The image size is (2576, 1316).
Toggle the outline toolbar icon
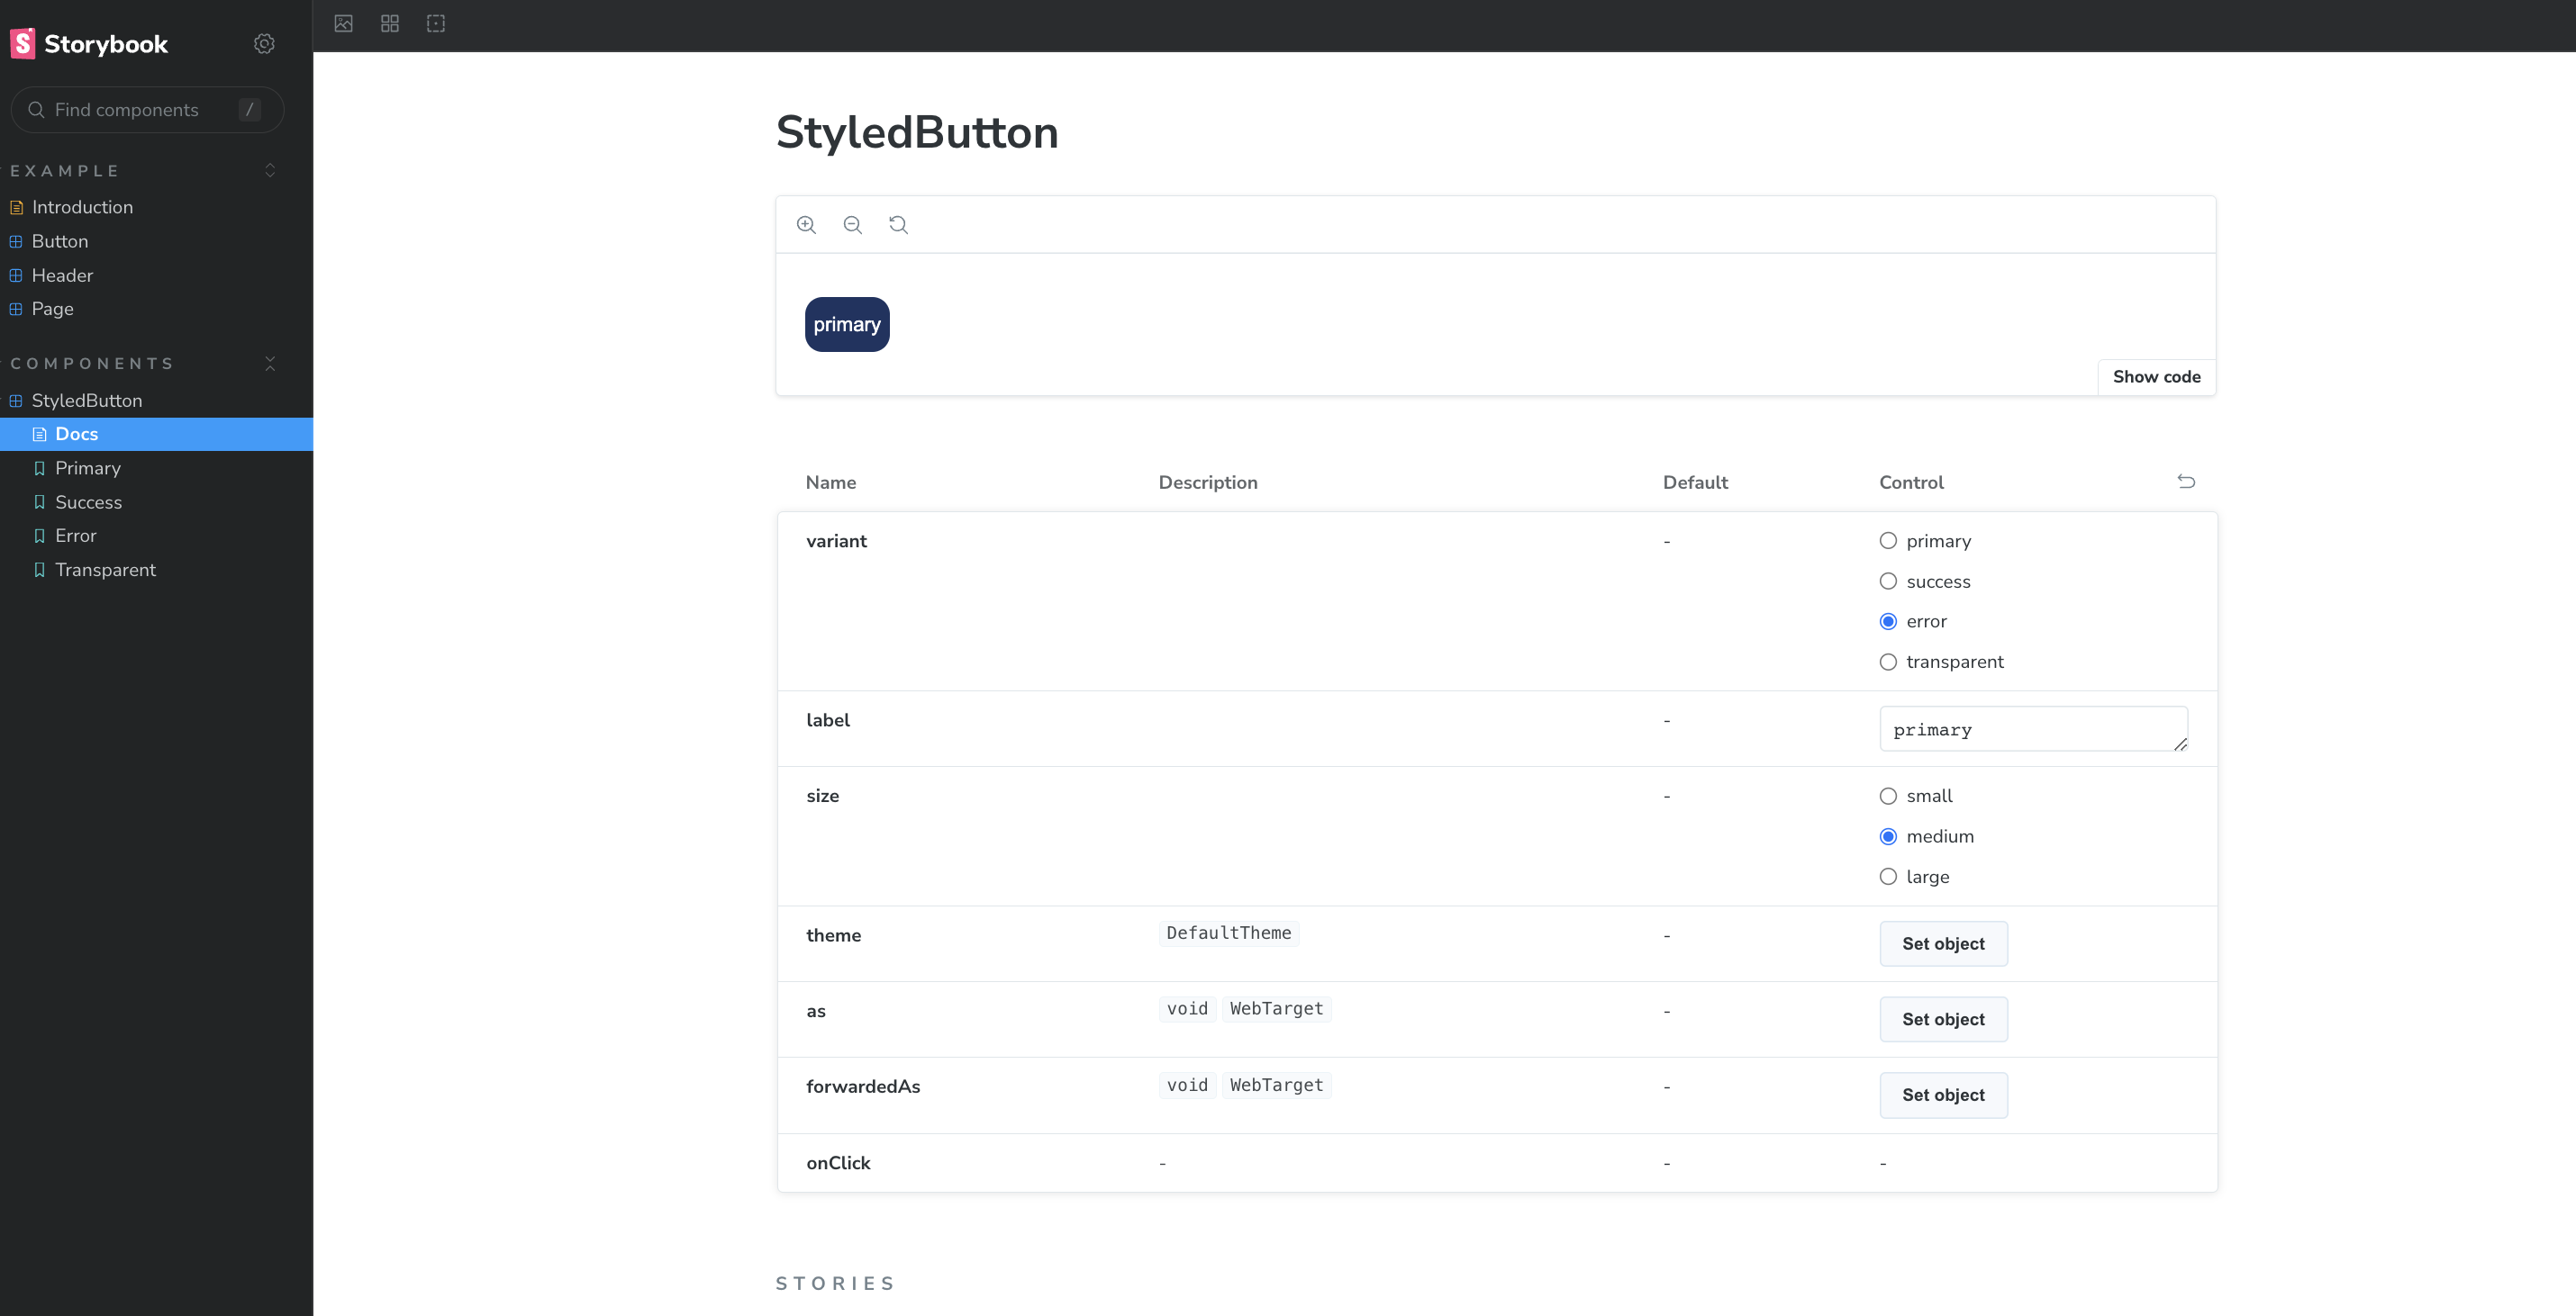pos(436,24)
